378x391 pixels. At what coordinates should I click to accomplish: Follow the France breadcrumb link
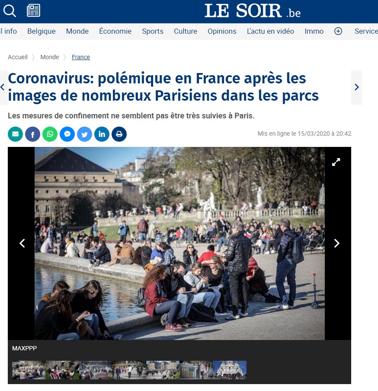point(80,57)
